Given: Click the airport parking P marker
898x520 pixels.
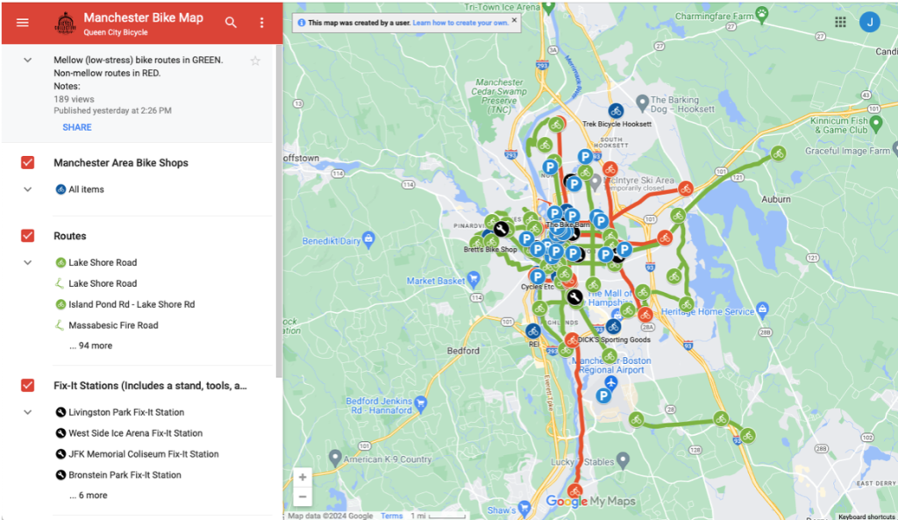Looking at the screenshot, I should tap(602, 395).
